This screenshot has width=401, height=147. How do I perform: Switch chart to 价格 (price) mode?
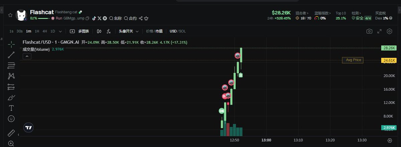click(149, 31)
